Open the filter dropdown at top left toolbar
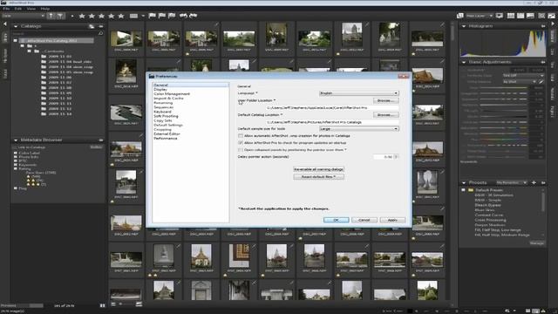The width and height of the screenshot is (558, 314). (x=24, y=16)
